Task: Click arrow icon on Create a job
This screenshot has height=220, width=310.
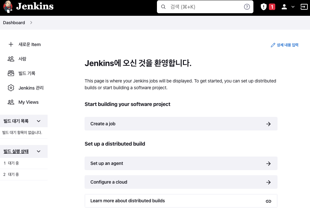Action: [268, 124]
